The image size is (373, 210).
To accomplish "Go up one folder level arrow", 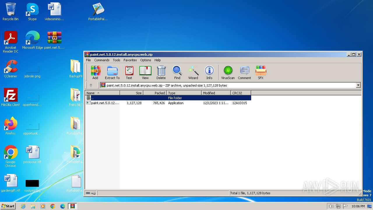I will click(x=91, y=85).
